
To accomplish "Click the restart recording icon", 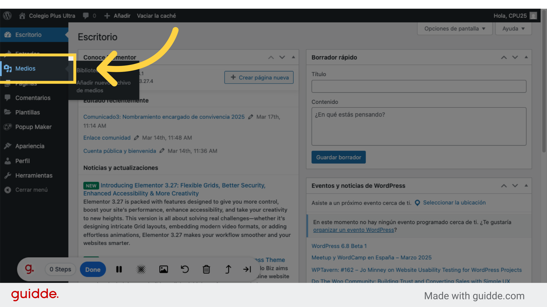I will coord(185,269).
